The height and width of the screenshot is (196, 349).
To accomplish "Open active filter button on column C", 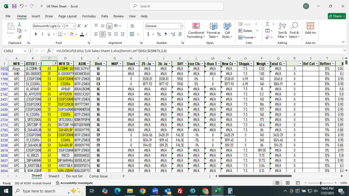I will [55, 64].
